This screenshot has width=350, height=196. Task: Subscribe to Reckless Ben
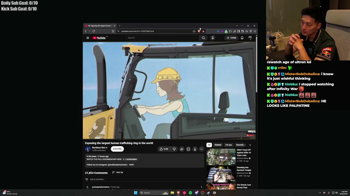(117, 149)
